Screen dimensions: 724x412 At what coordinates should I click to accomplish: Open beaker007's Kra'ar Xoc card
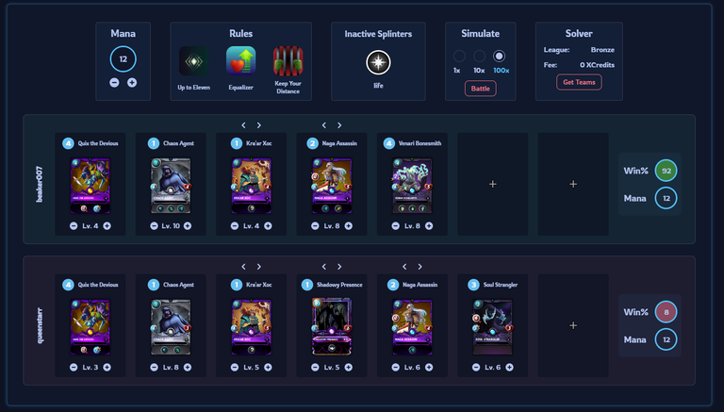(x=251, y=186)
